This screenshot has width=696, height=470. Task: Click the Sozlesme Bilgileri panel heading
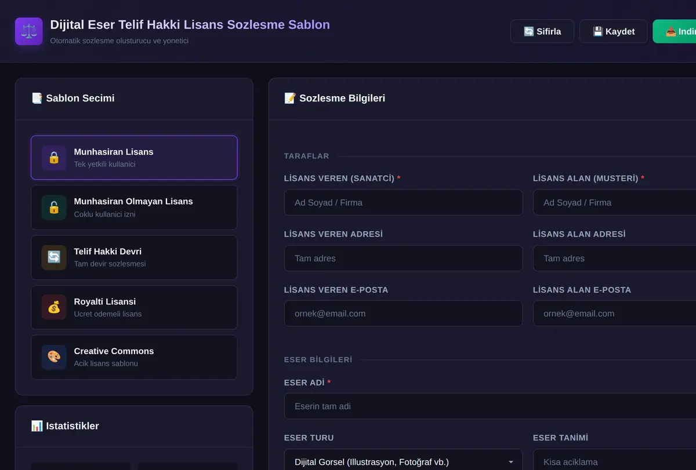[x=335, y=99]
